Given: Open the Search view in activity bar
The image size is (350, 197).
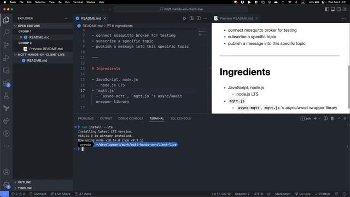Looking at the screenshot, I should pyautogui.click(x=6, y=33).
